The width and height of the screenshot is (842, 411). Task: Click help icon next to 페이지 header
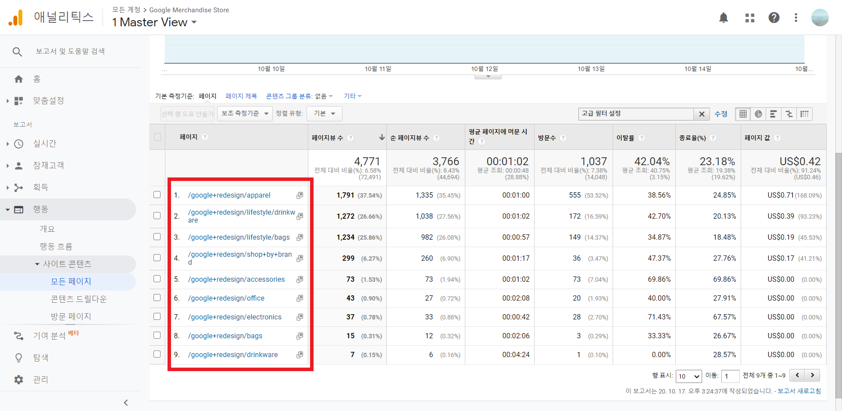[205, 137]
